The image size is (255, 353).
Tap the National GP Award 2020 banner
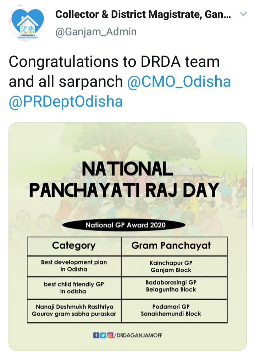125,225
